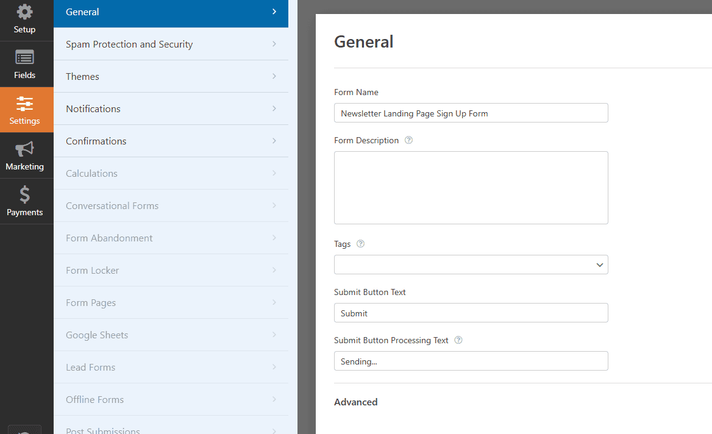Expand Spam Protection and Security section

(x=171, y=44)
